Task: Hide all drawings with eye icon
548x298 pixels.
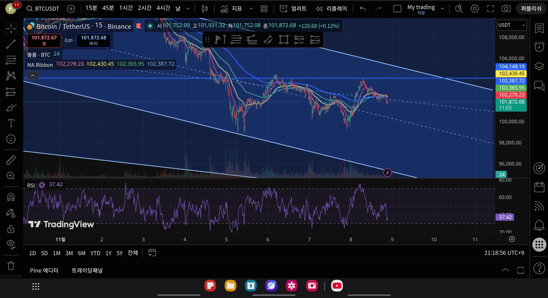Action: [x=11, y=244]
